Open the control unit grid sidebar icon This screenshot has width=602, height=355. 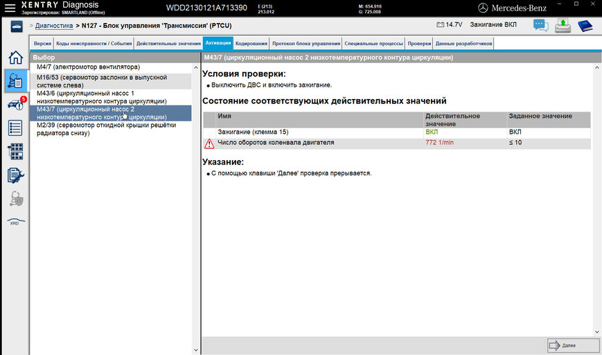click(x=16, y=151)
